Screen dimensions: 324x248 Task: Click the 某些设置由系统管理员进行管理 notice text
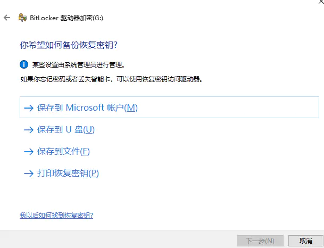click(79, 65)
